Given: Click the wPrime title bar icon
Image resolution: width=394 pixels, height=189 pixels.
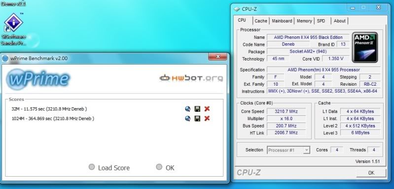Looking at the screenshot, I should (x=5, y=59).
